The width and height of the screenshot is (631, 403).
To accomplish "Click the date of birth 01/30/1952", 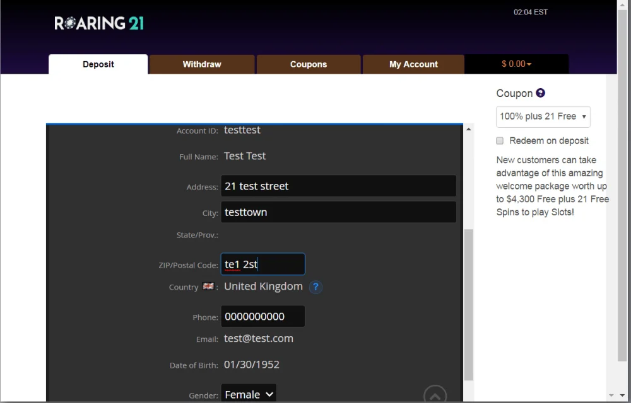I will pos(252,365).
